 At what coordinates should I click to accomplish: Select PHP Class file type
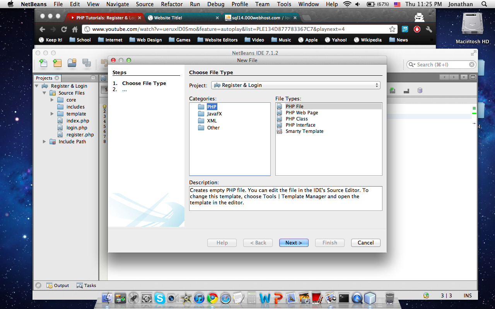tap(296, 119)
